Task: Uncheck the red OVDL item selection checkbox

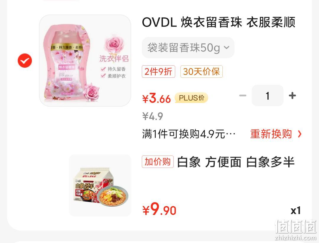Action: point(25,61)
